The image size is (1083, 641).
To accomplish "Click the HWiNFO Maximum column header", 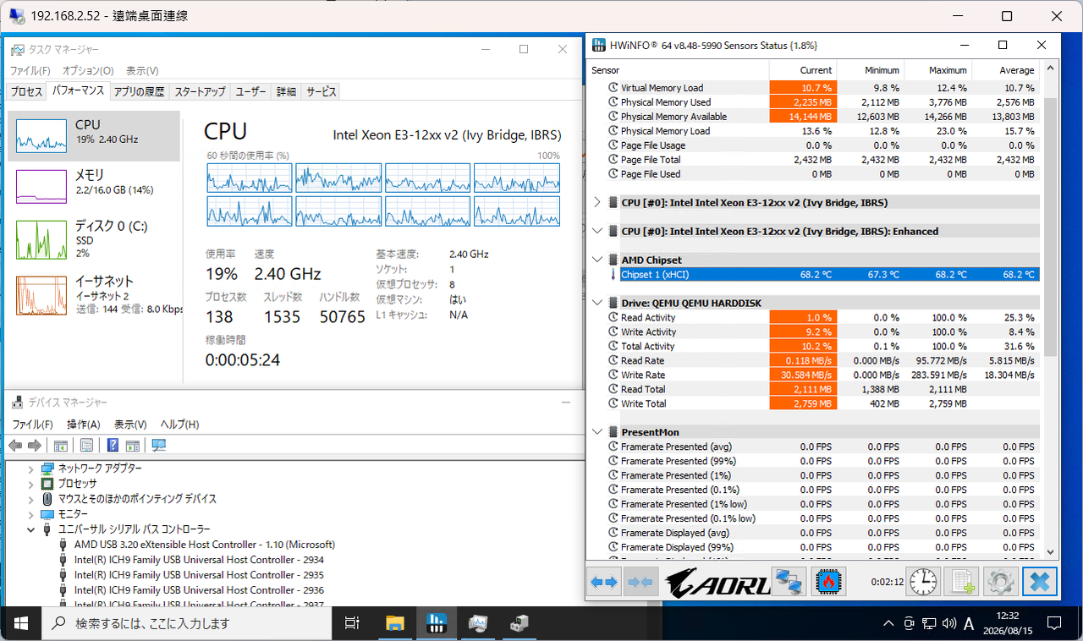I will [x=938, y=70].
